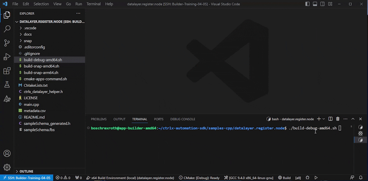
Task: Click the launch play icon in status bar
Action: click(316, 178)
